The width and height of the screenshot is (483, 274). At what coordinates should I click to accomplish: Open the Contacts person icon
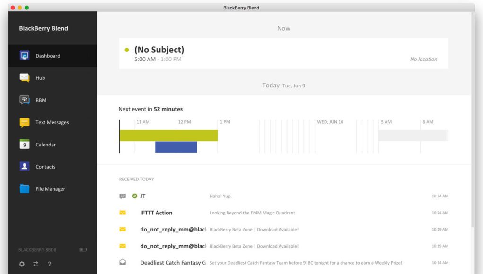point(25,166)
